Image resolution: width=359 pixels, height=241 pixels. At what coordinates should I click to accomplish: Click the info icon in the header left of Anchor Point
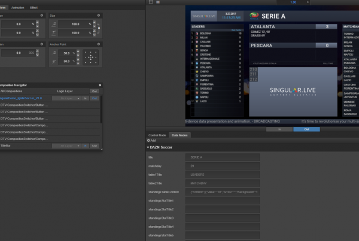pos(42,44)
